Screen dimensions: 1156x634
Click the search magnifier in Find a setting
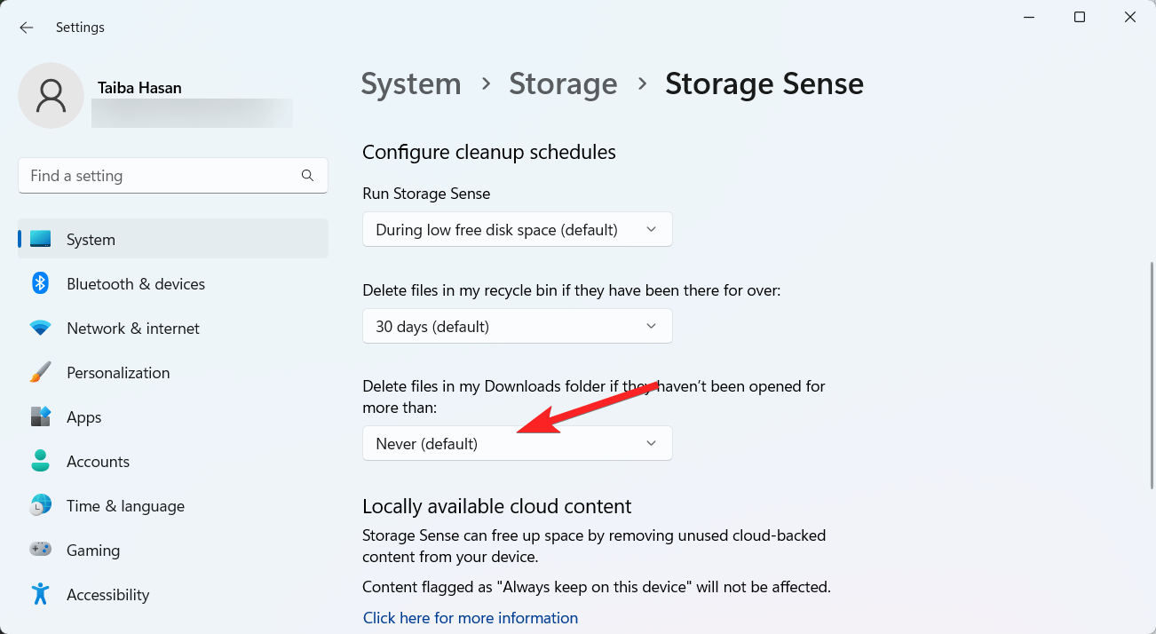click(x=307, y=175)
